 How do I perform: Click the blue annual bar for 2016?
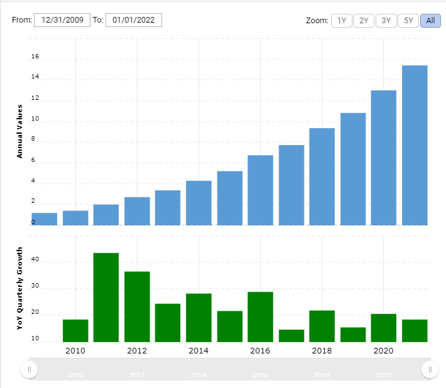[x=260, y=190]
